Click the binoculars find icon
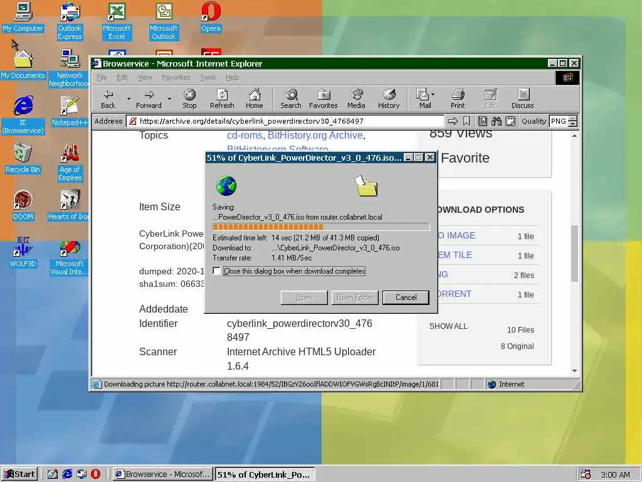This screenshot has height=482, width=642. pos(497,121)
